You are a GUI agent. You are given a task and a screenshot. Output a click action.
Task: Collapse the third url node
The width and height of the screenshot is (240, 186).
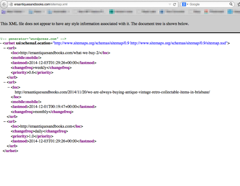pos(4,120)
